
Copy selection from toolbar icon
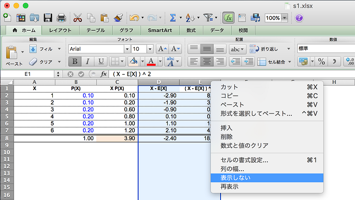pos(91,18)
